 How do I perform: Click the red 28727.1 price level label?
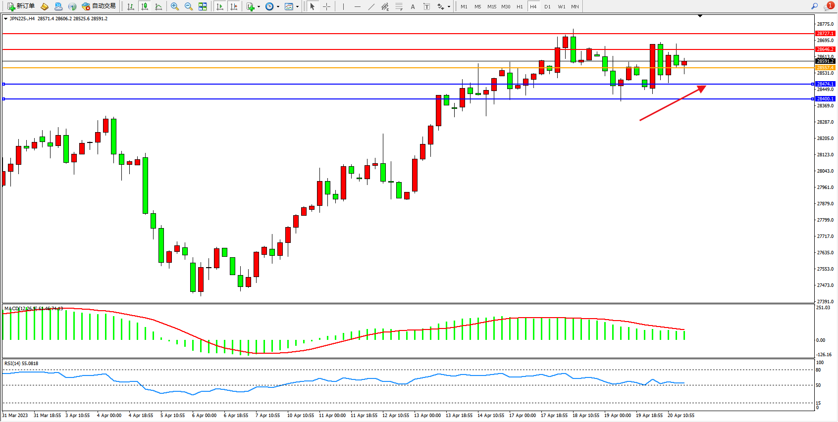[825, 34]
